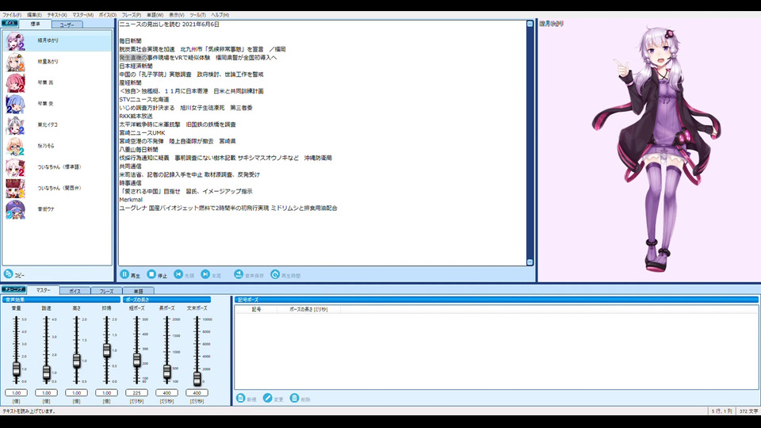
Task: Open the 編集(E) menu
Action: pos(34,15)
